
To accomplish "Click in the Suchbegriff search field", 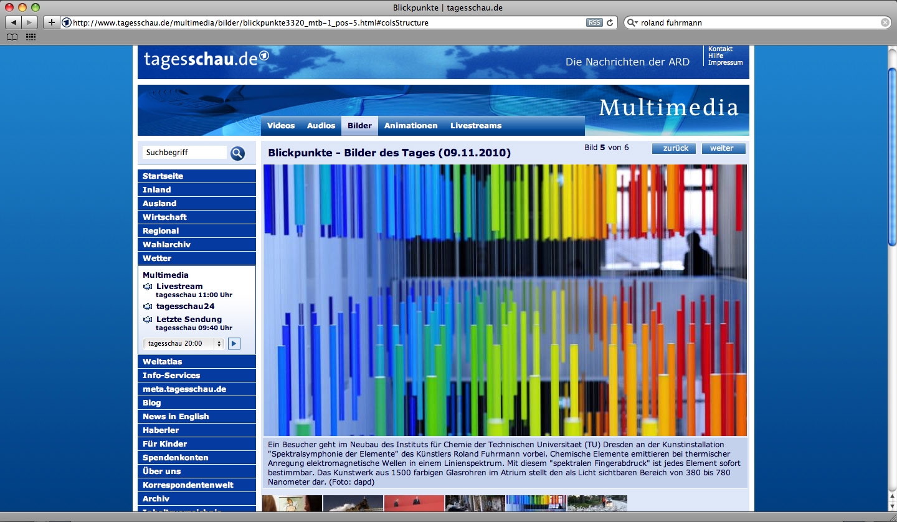I will click(x=184, y=153).
